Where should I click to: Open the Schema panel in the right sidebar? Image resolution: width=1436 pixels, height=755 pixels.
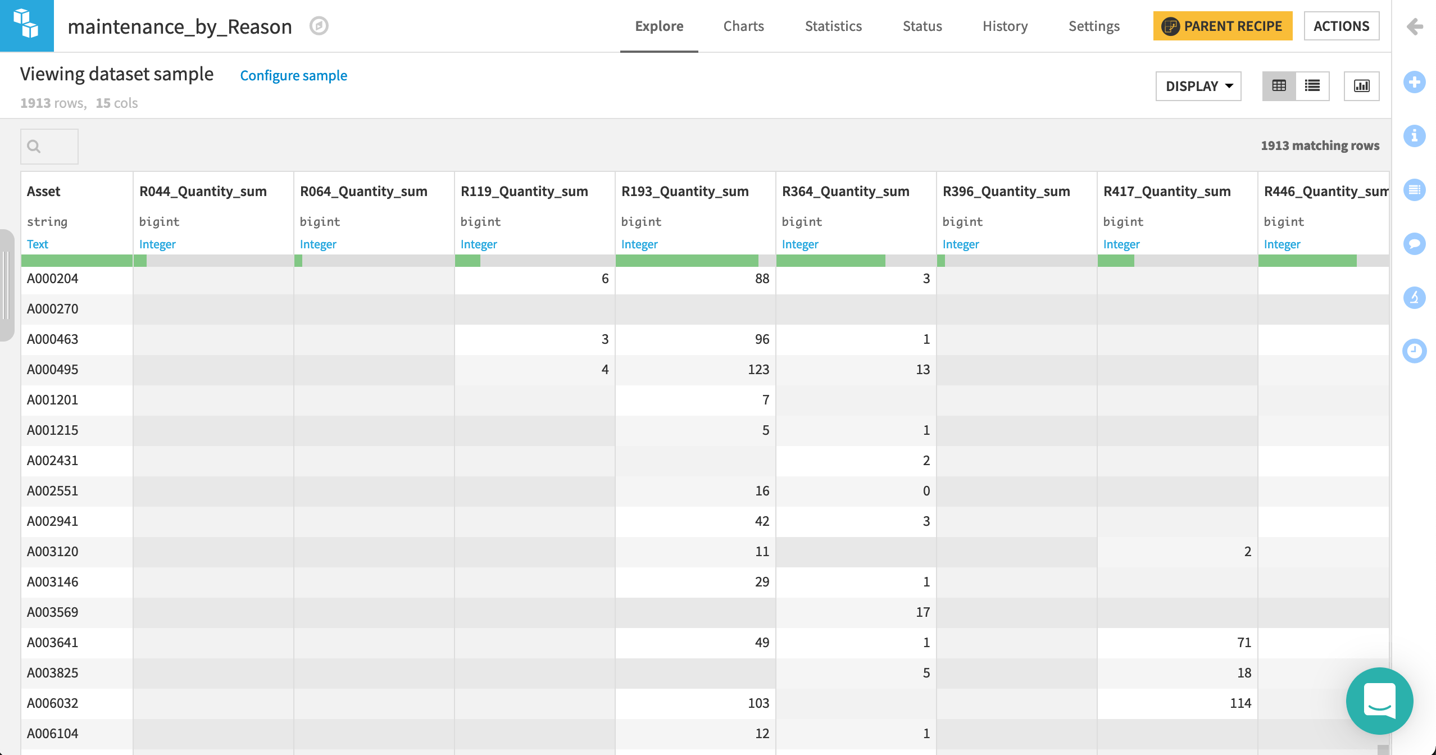point(1415,190)
